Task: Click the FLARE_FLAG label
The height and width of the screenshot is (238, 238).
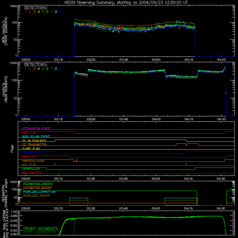Action: pos(31,148)
